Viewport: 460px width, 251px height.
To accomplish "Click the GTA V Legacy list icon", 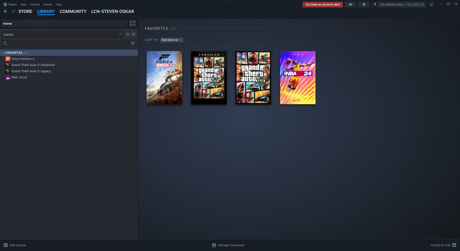I will pyautogui.click(x=8, y=71).
